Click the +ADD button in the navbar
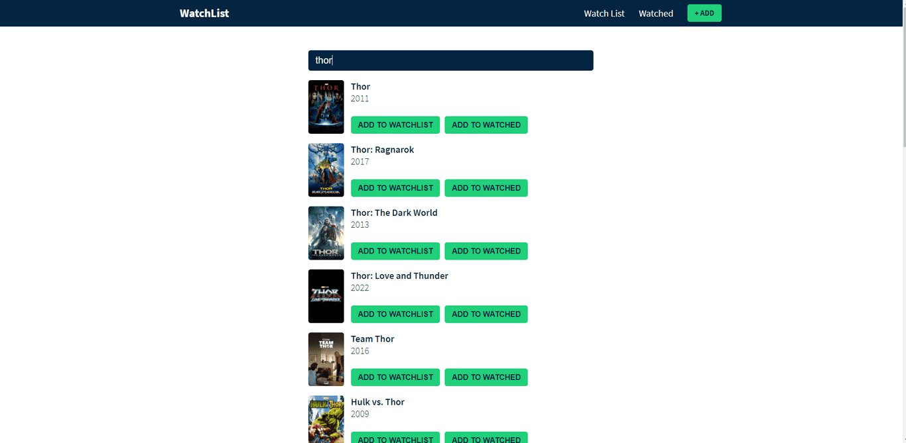Viewport: 906px width, 443px height. pyautogui.click(x=704, y=13)
